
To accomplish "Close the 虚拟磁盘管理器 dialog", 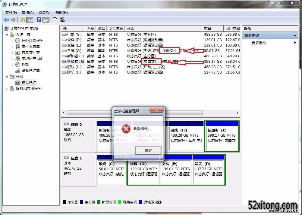I will pos(157,110).
